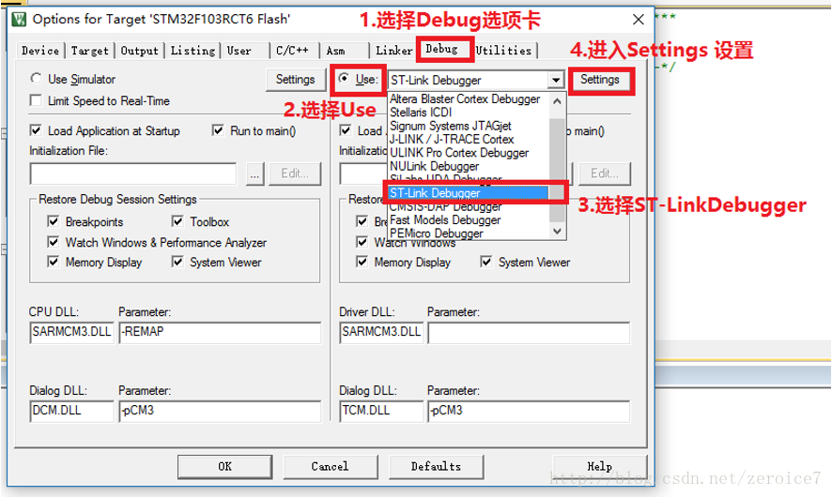Click left Initialization File input field
This screenshot has width=832, height=497.
(133, 173)
